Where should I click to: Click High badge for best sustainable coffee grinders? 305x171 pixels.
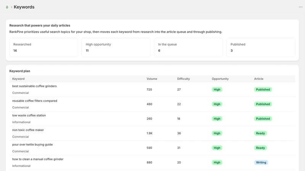pyautogui.click(x=217, y=90)
